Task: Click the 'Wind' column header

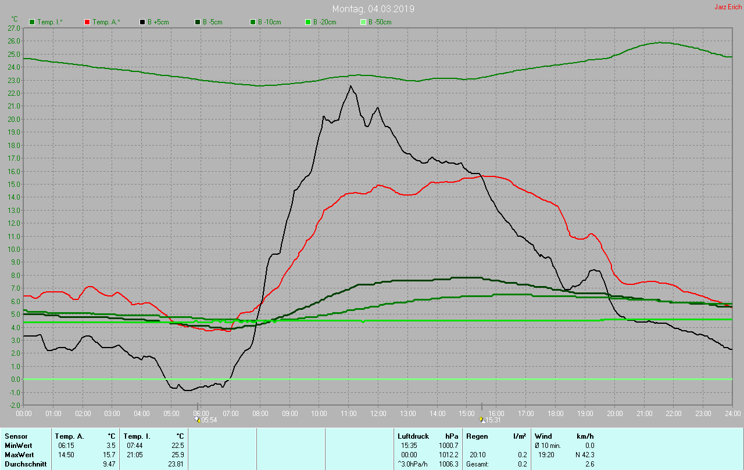Action: pyautogui.click(x=543, y=436)
